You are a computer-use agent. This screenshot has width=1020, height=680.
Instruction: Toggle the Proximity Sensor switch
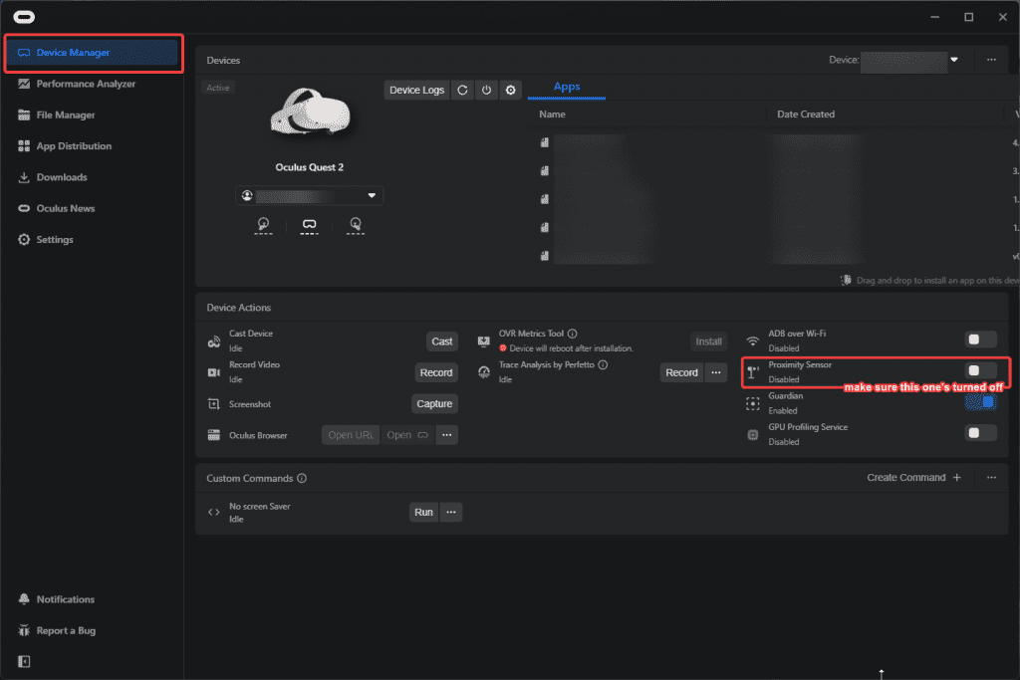tap(980, 371)
